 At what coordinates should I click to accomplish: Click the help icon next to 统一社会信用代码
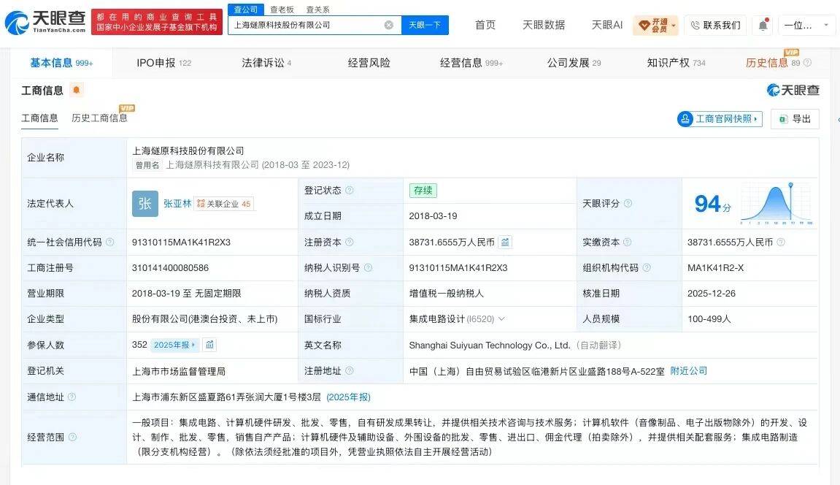109,242
